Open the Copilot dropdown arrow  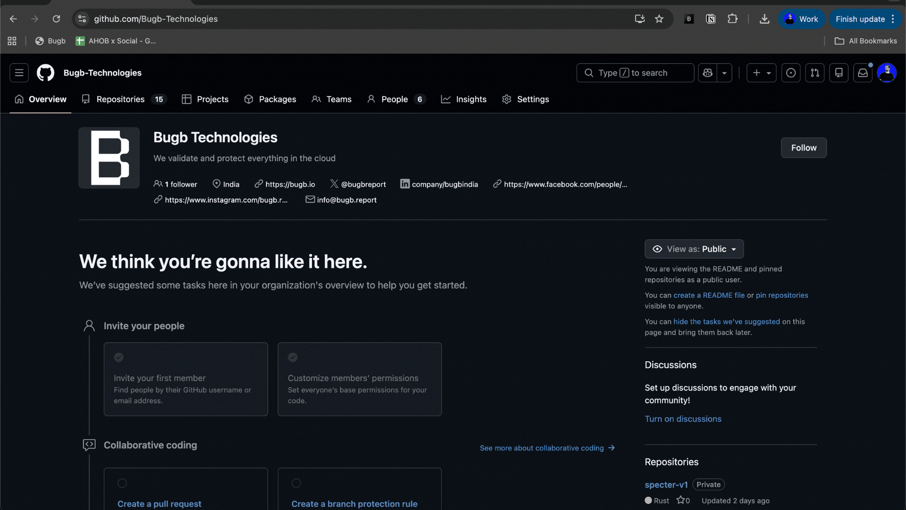pyautogui.click(x=724, y=73)
